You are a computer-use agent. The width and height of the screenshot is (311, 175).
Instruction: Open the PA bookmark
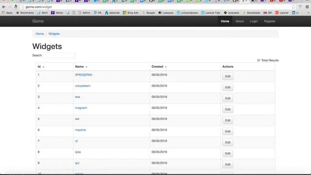point(98,13)
